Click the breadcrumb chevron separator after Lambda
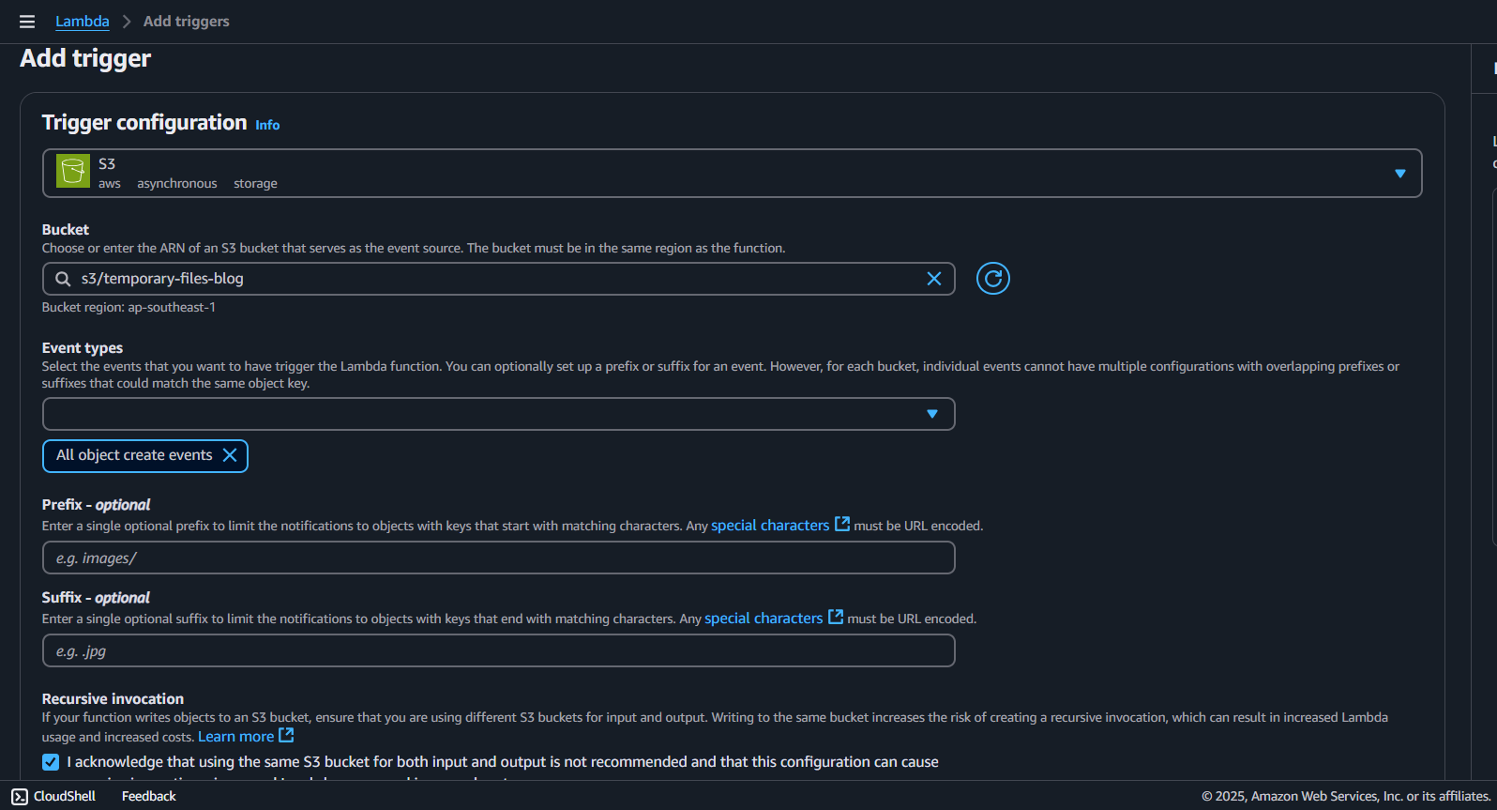Viewport: 1497px width, 810px height. [x=127, y=22]
